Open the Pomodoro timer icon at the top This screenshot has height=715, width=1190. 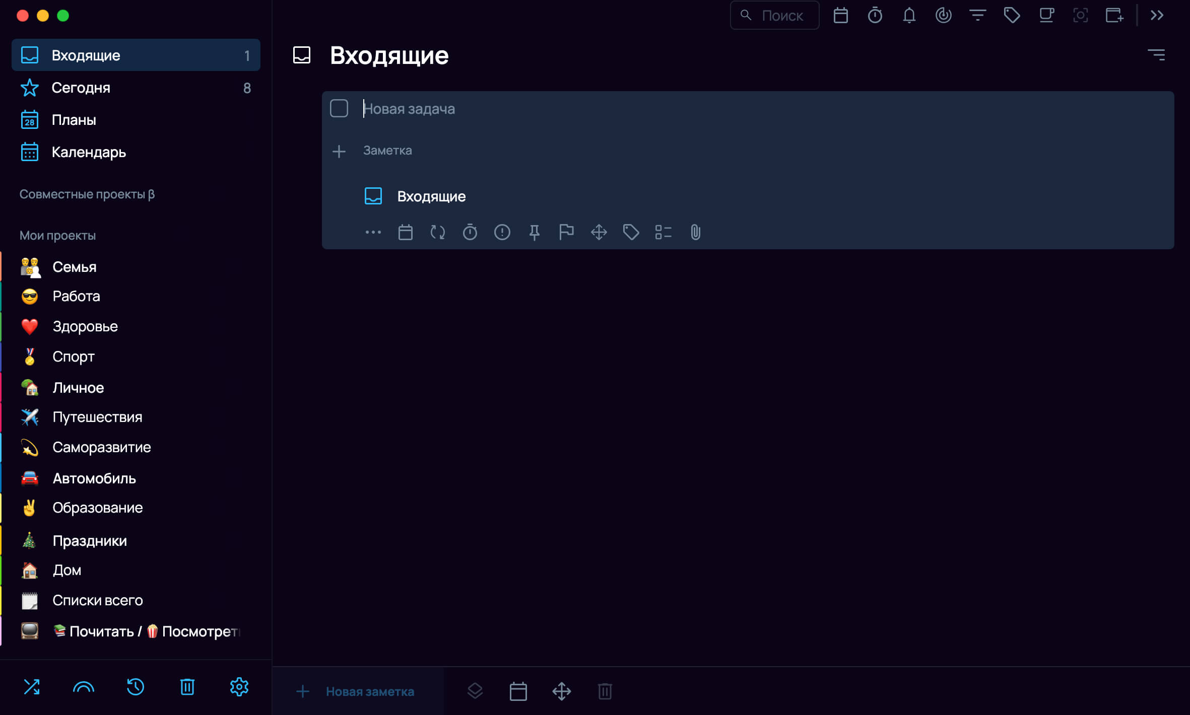875,15
